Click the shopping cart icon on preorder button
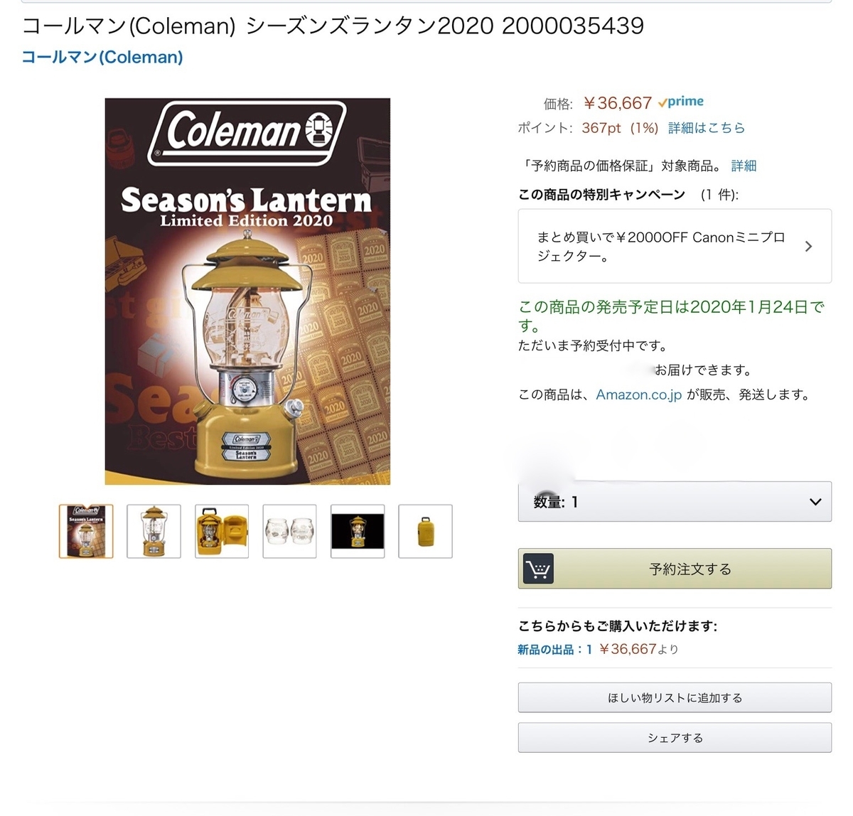853x816 pixels. 538,569
